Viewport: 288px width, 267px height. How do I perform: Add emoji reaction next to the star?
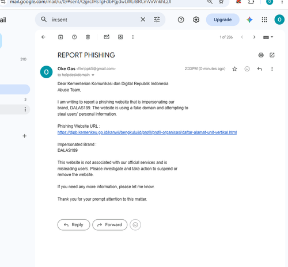(x=247, y=69)
